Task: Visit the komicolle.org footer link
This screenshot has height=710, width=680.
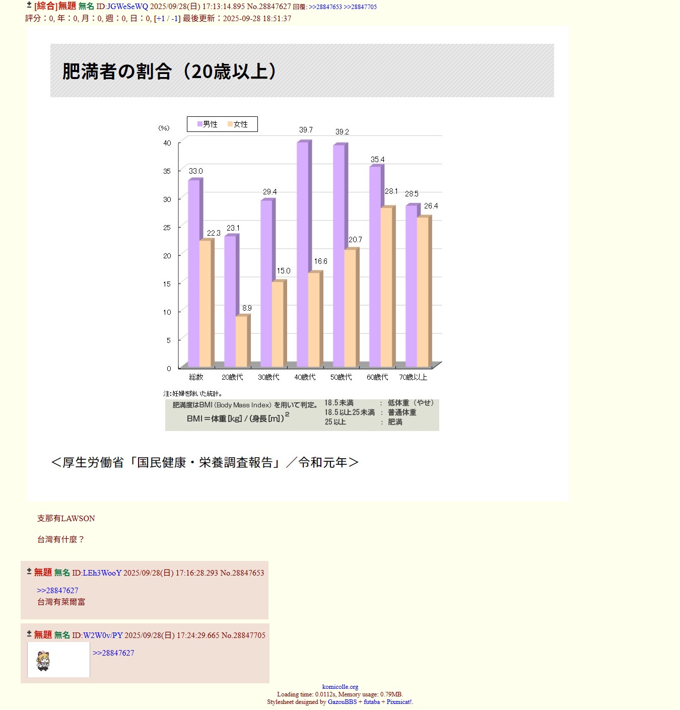Action: click(x=340, y=687)
